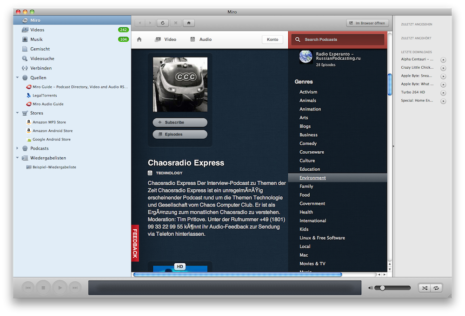Click the Miro Guide home icon
This screenshot has height=316, width=465.
pos(139,39)
